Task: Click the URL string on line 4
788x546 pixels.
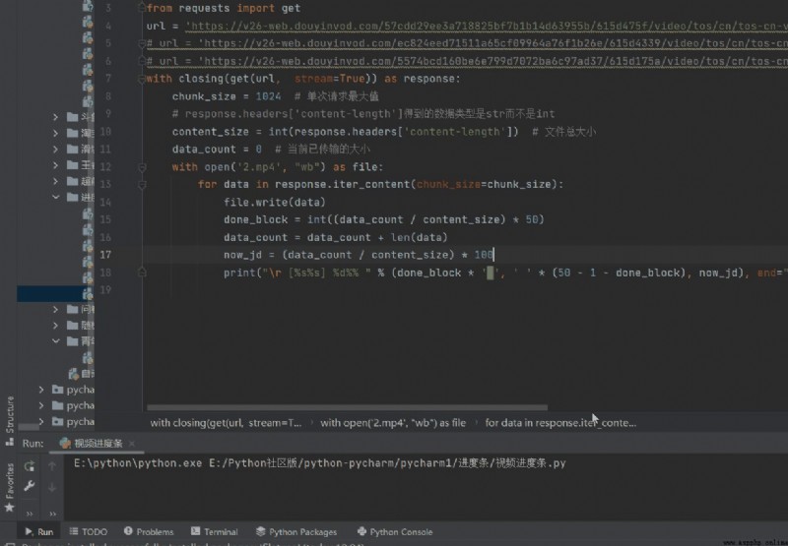Action: 487,26
